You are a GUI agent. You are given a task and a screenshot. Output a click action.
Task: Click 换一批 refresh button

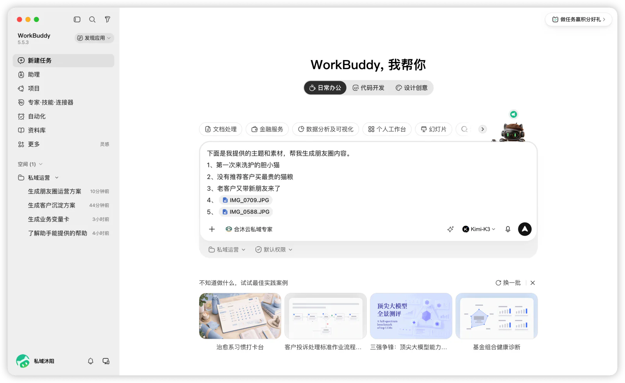pos(508,283)
